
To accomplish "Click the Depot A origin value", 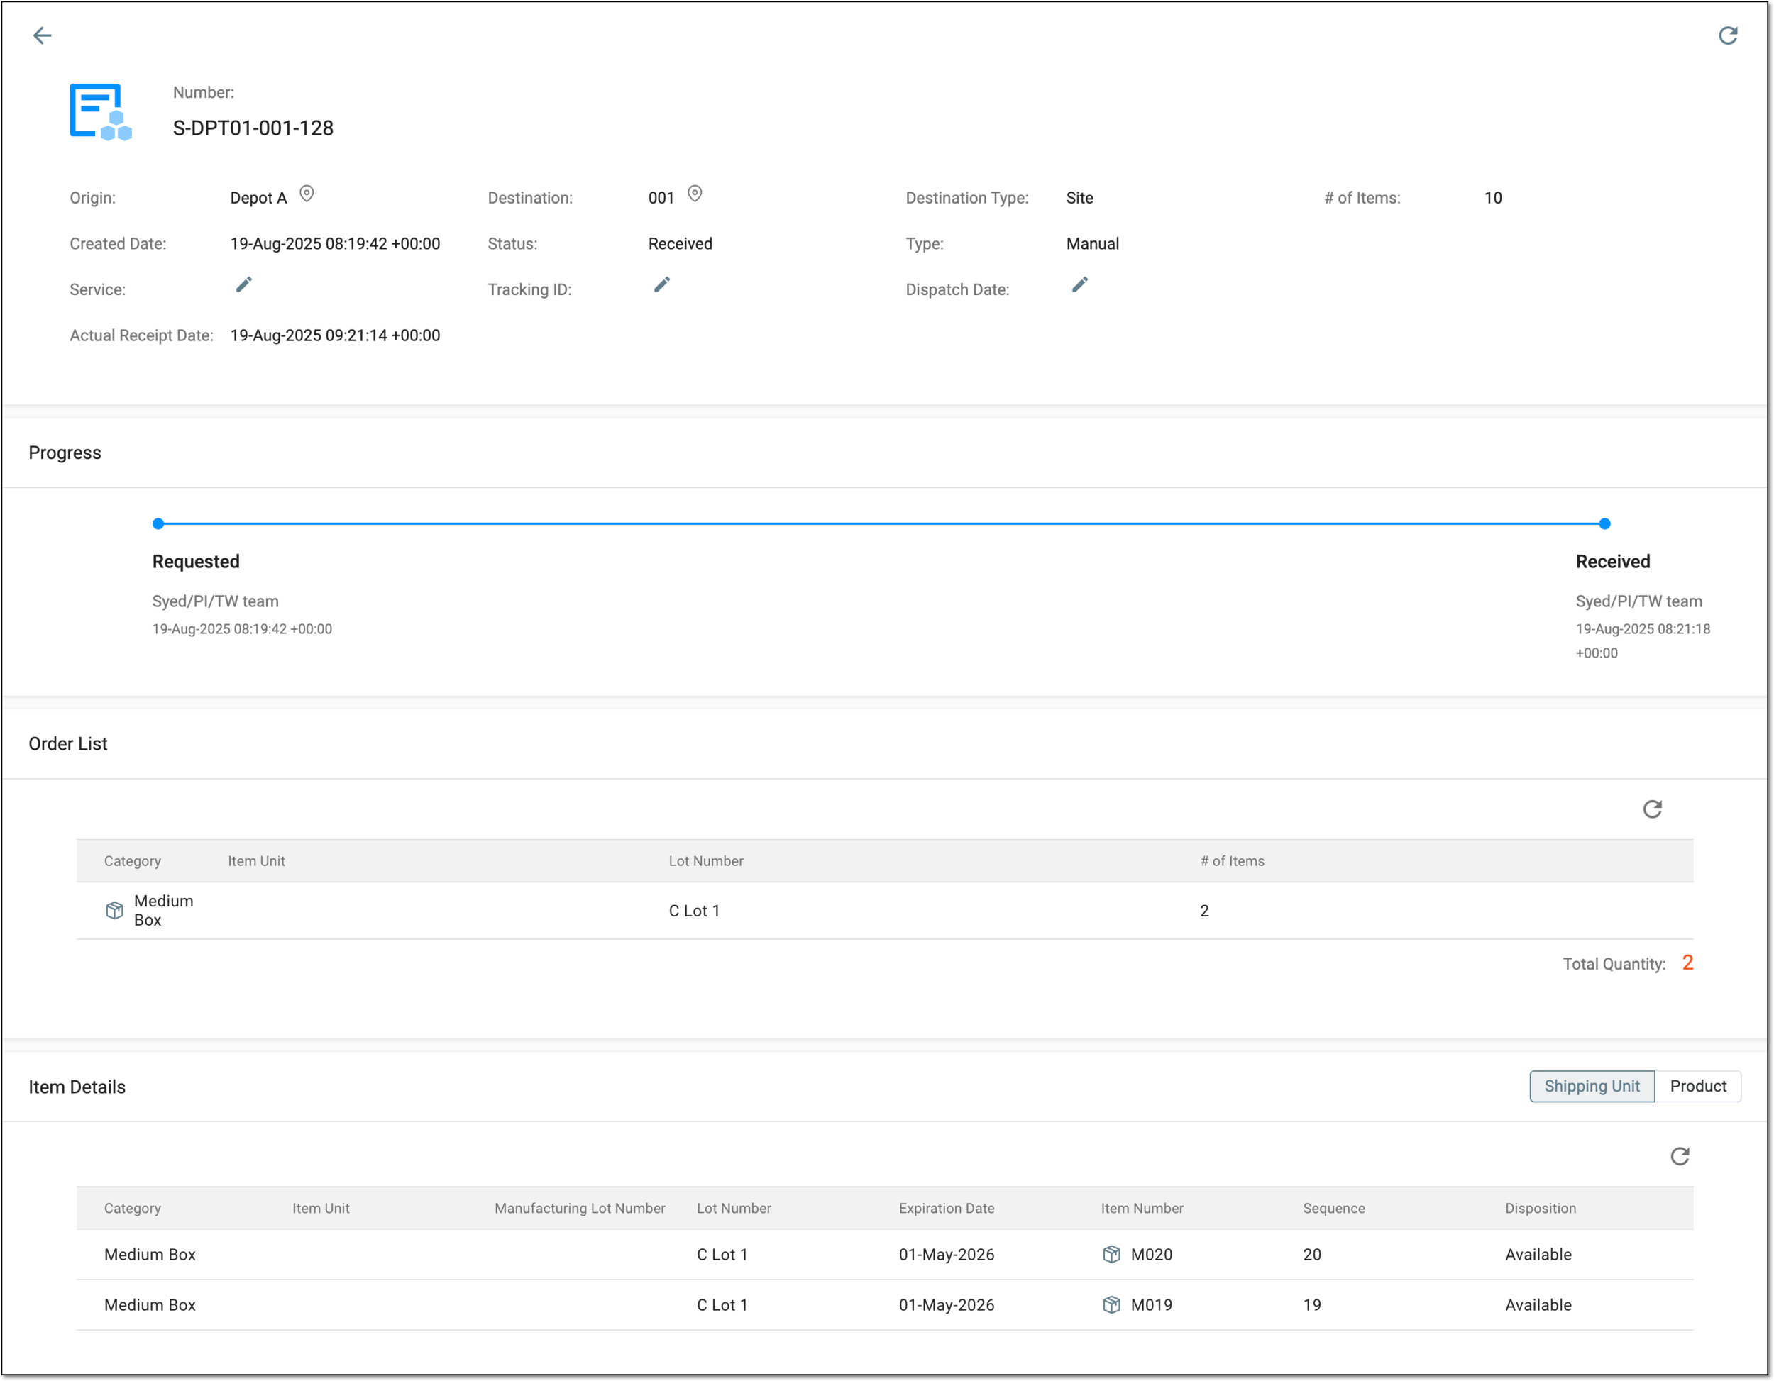I will click(258, 198).
